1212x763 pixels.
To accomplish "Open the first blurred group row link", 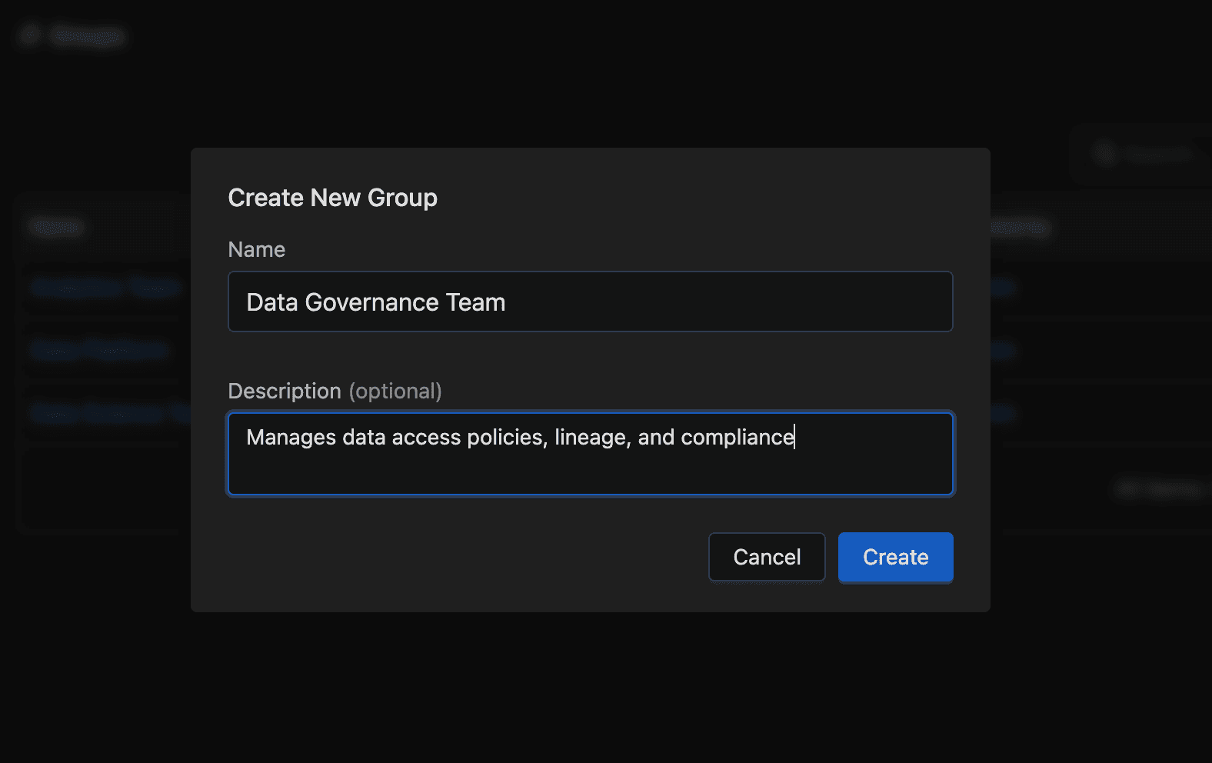I will point(105,288).
